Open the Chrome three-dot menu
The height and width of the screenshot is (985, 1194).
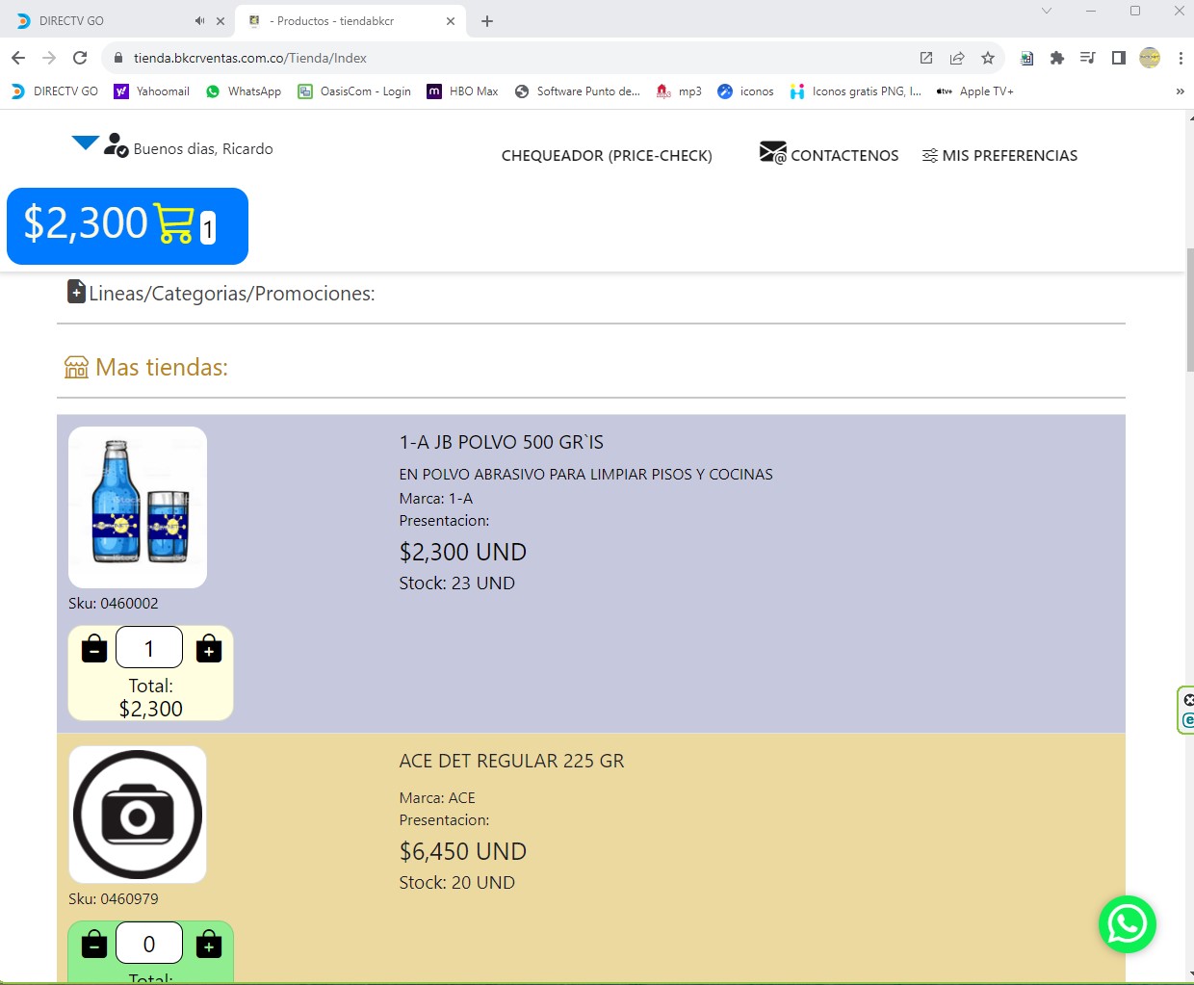point(1181,58)
